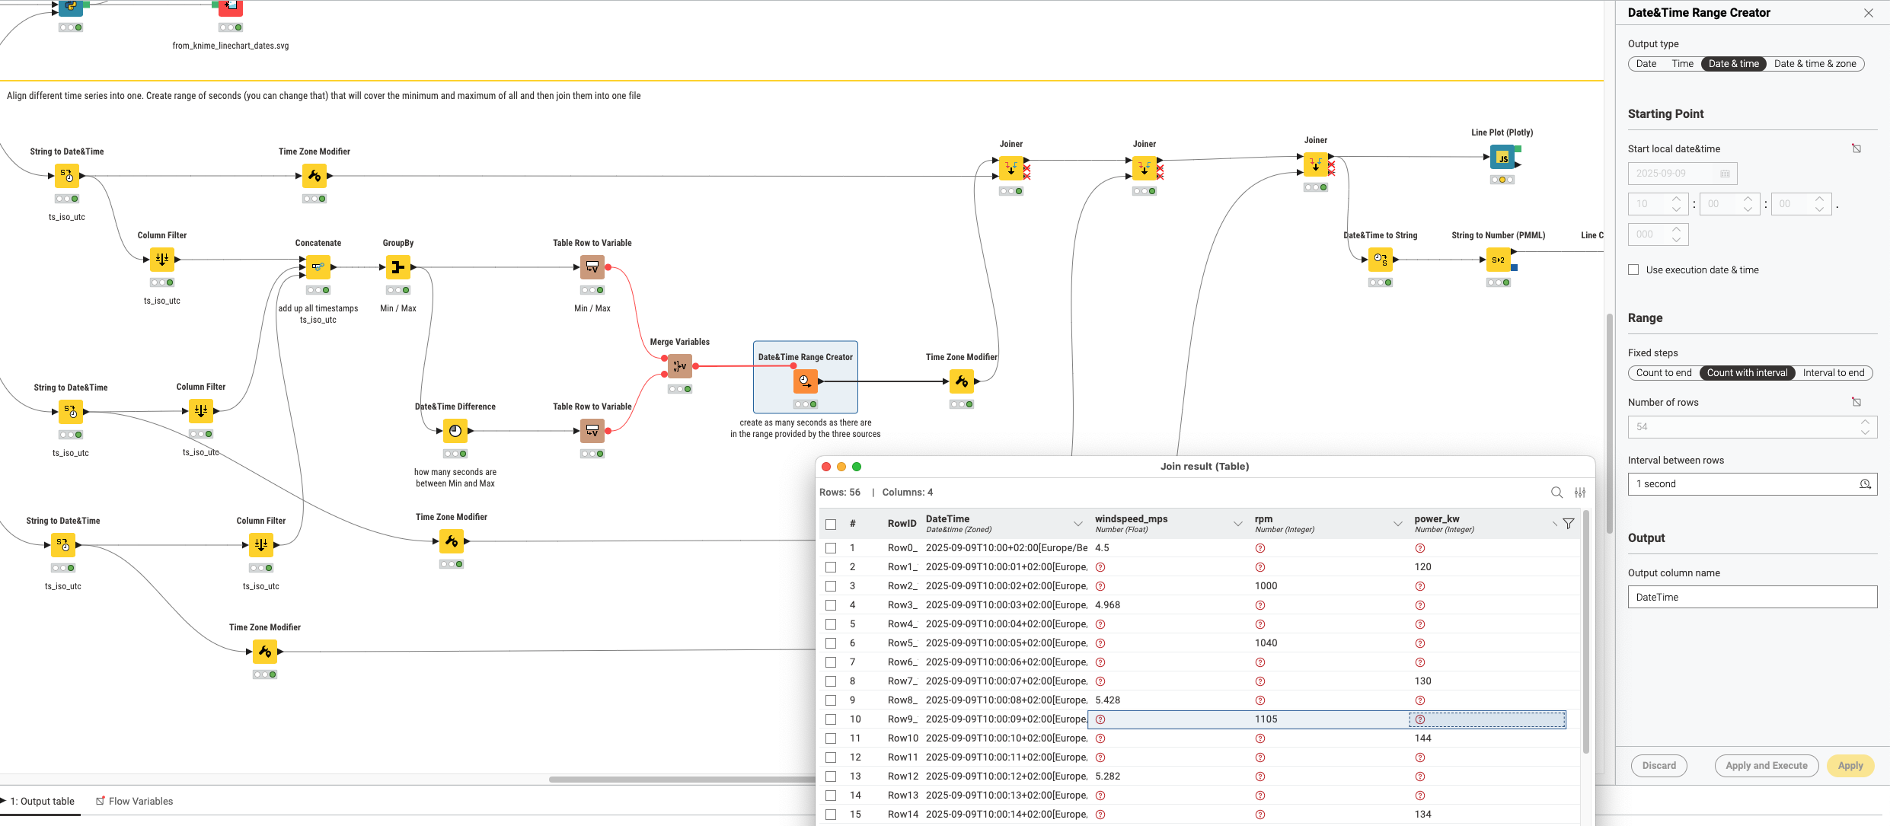The width and height of the screenshot is (1890, 826).
Task: Select the Date&Time Difference node
Action: (455, 431)
